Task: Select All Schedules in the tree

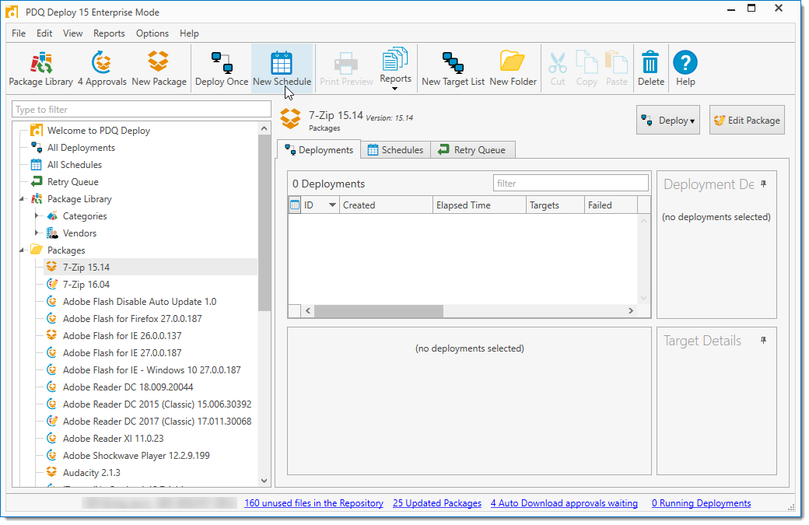Action: pyautogui.click(x=75, y=165)
